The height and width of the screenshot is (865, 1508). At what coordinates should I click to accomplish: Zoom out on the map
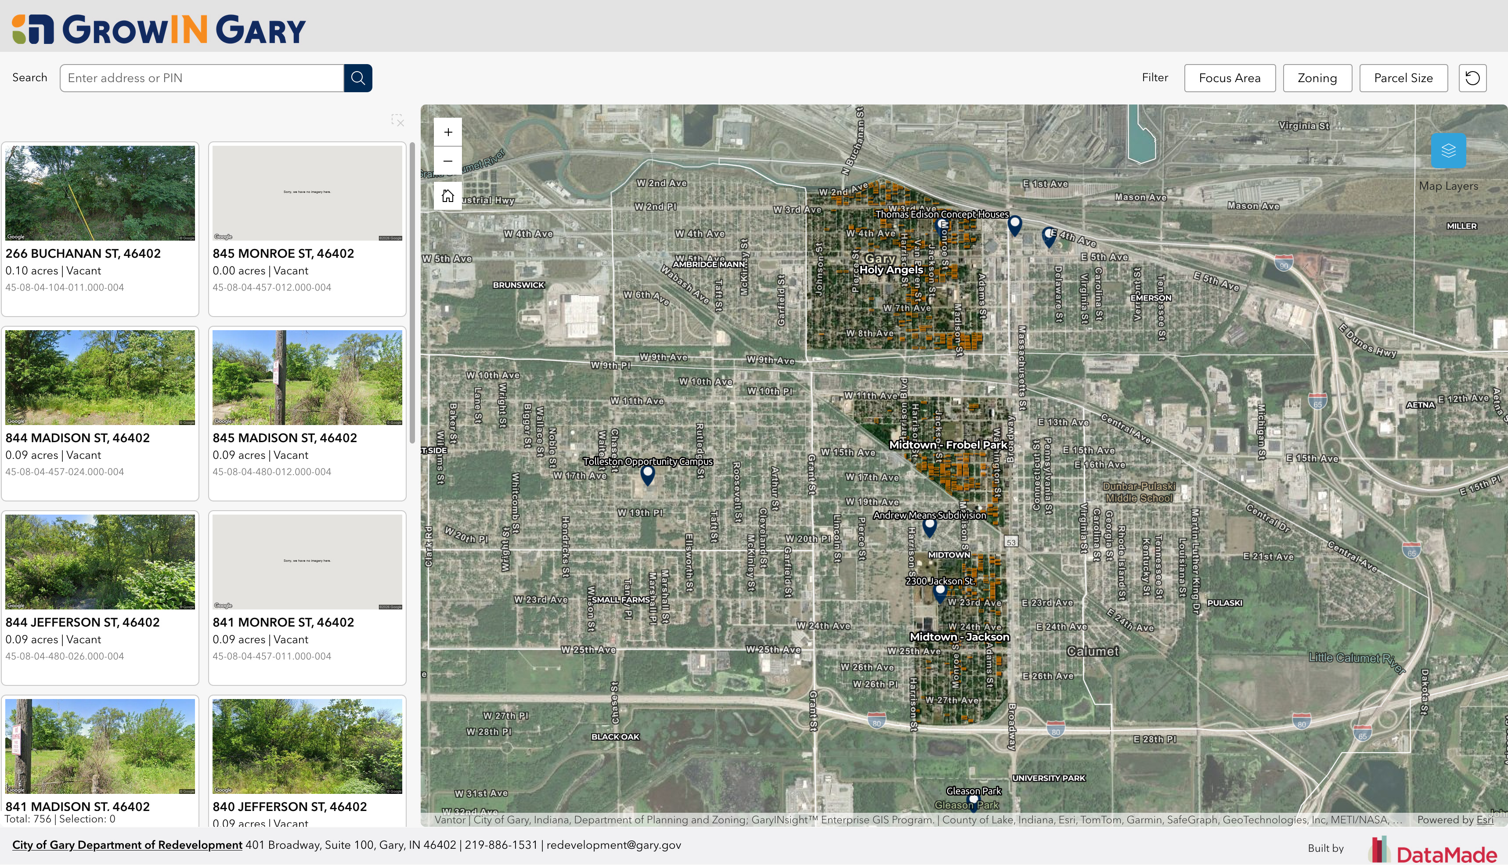pos(448,161)
